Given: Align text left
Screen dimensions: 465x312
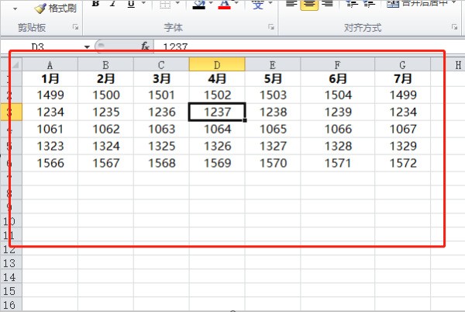Looking at the screenshot, I should [x=292, y=5].
